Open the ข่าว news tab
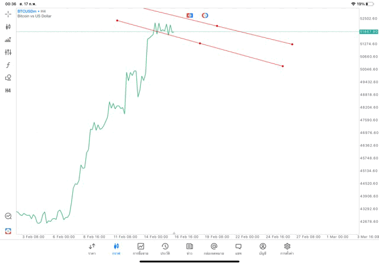 click(x=189, y=248)
